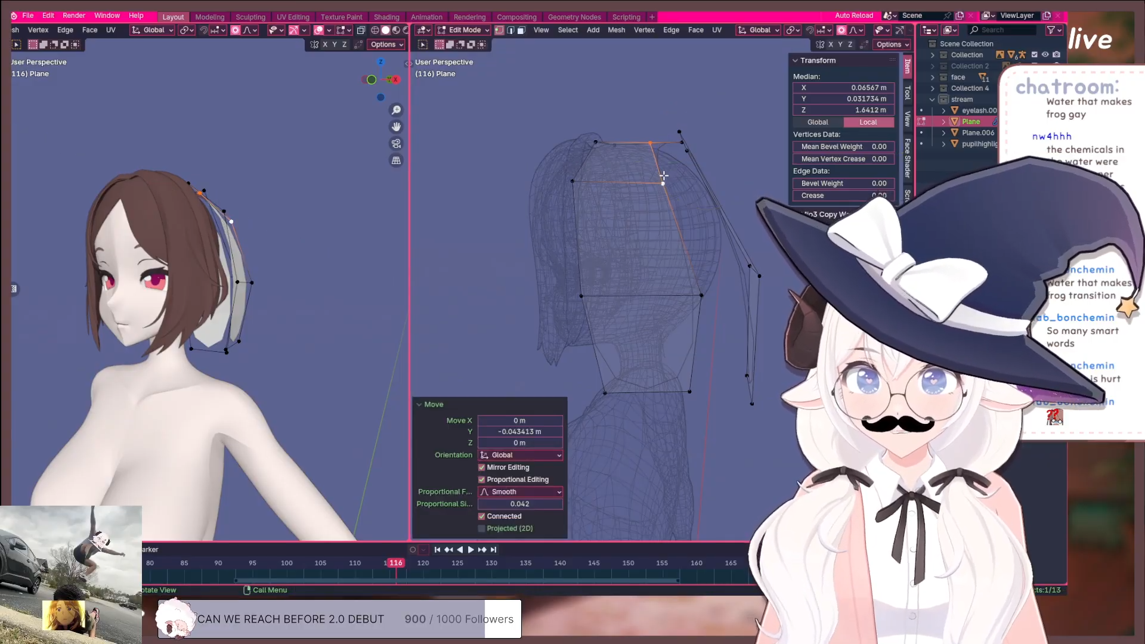Open Options button in left viewport

[x=386, y=45]
